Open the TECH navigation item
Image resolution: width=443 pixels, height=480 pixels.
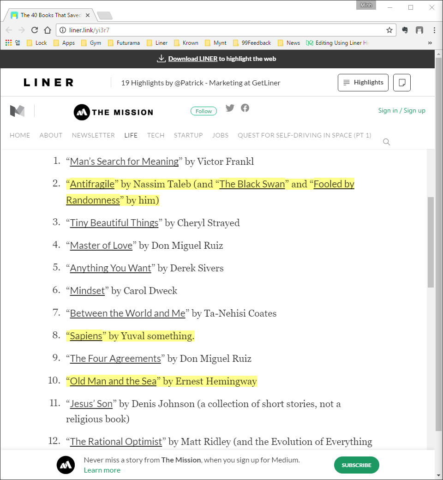click(x=156, y=135)
